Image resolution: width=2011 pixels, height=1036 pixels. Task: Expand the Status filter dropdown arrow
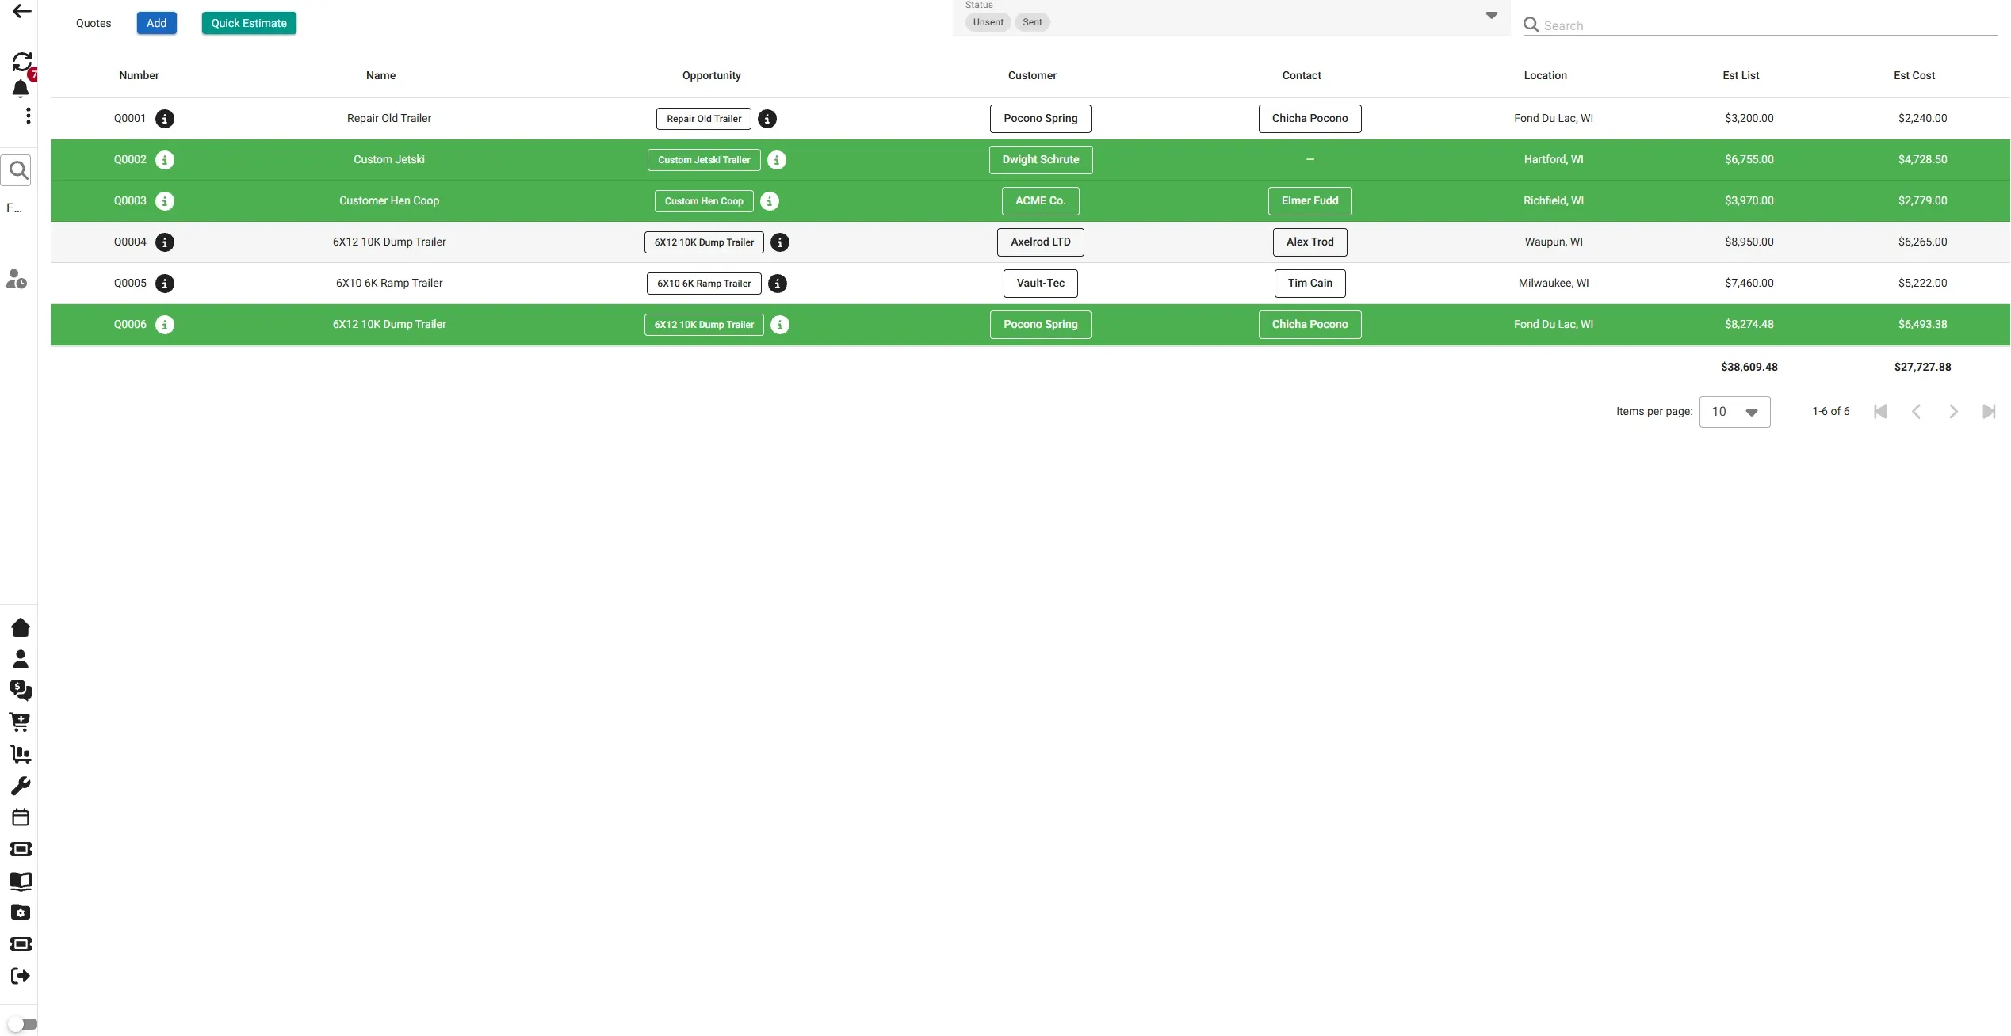click(1491, 15)
